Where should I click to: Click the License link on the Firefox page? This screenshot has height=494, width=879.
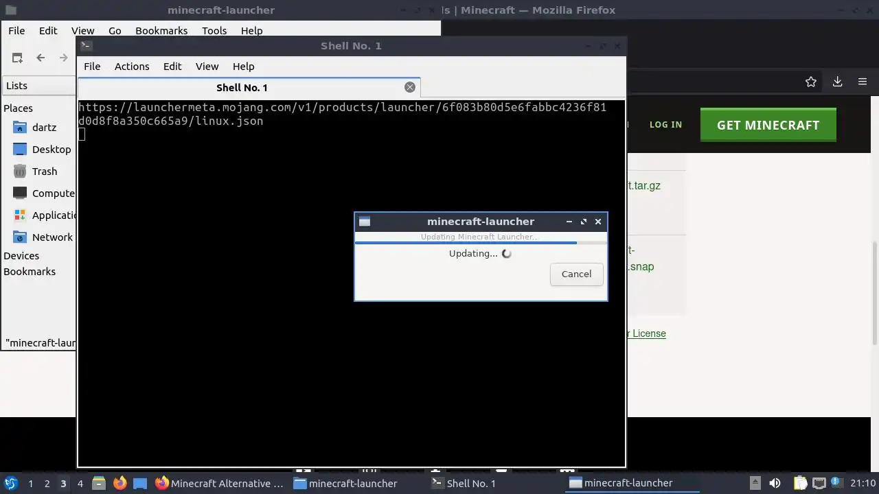point(646,333)
